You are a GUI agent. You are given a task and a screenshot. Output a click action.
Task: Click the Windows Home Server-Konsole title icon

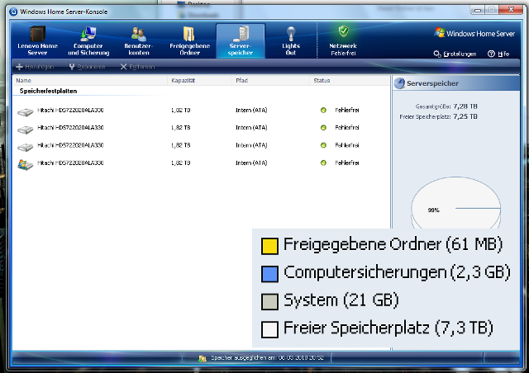[13, 12]
